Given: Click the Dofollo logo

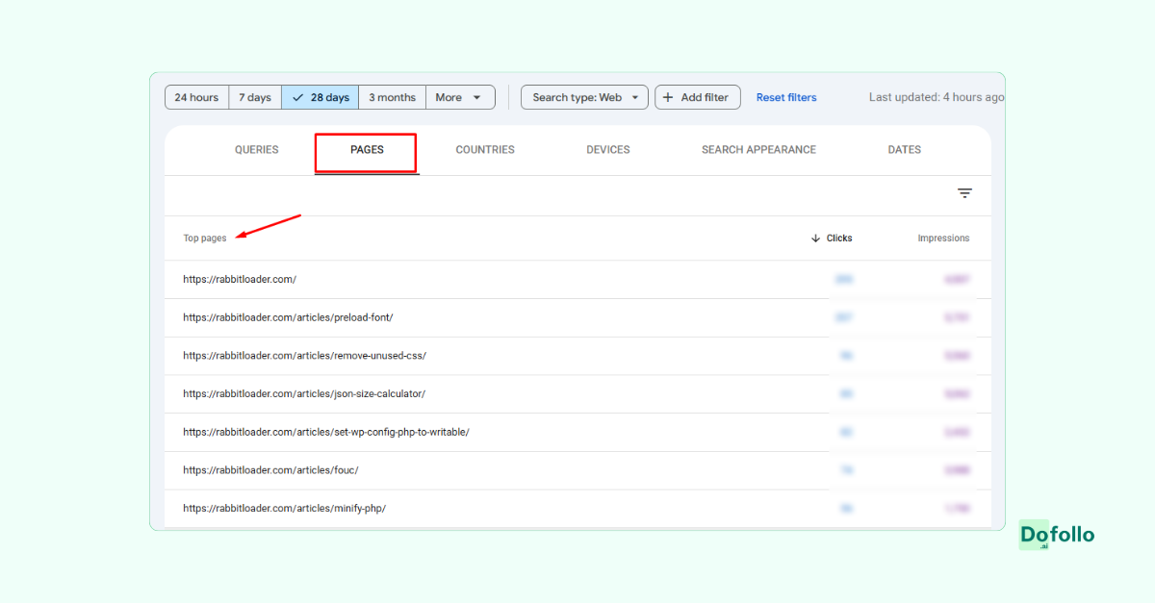Looking at the screenshot, I should [1056, 535].
